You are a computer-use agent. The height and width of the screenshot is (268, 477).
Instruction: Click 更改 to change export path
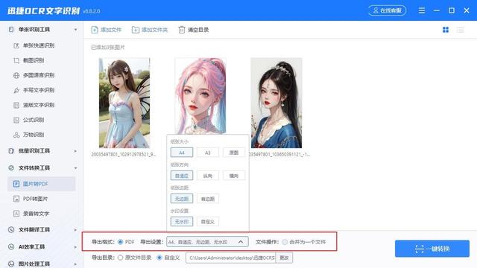click(284, 258)
